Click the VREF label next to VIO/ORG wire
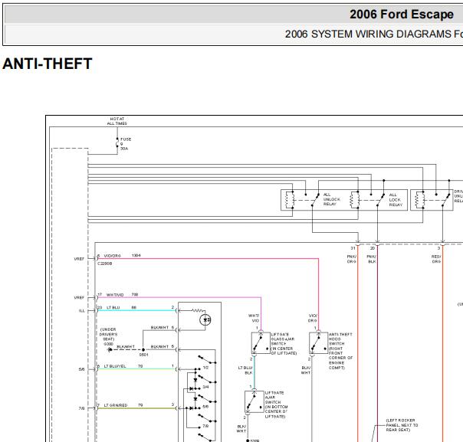The height and width of the screenshot is (442, 463). tap(79, 259)
